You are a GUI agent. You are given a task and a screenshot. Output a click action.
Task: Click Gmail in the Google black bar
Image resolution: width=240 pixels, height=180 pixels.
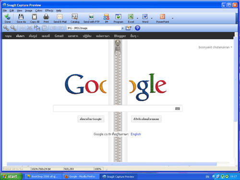pos(59,36)
